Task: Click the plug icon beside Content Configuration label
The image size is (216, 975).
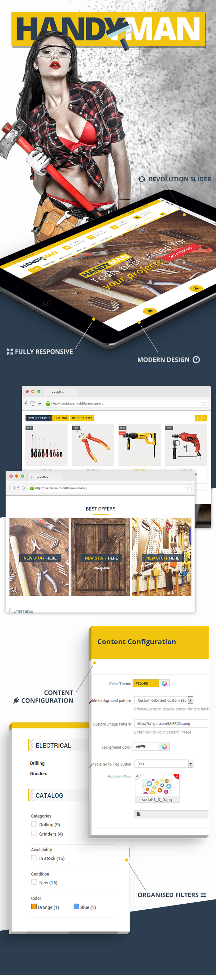Action: [16, 700]
